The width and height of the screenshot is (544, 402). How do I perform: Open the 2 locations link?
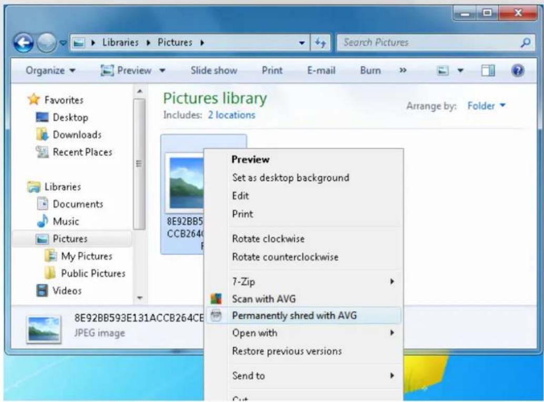click(231, 115)
